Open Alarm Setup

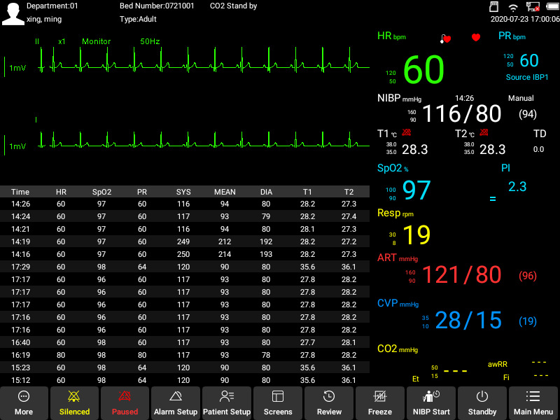[x=176, y=403]
